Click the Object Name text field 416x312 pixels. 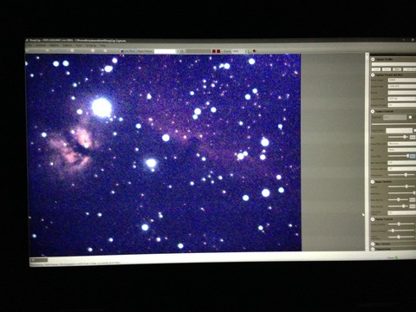(165, 51)
